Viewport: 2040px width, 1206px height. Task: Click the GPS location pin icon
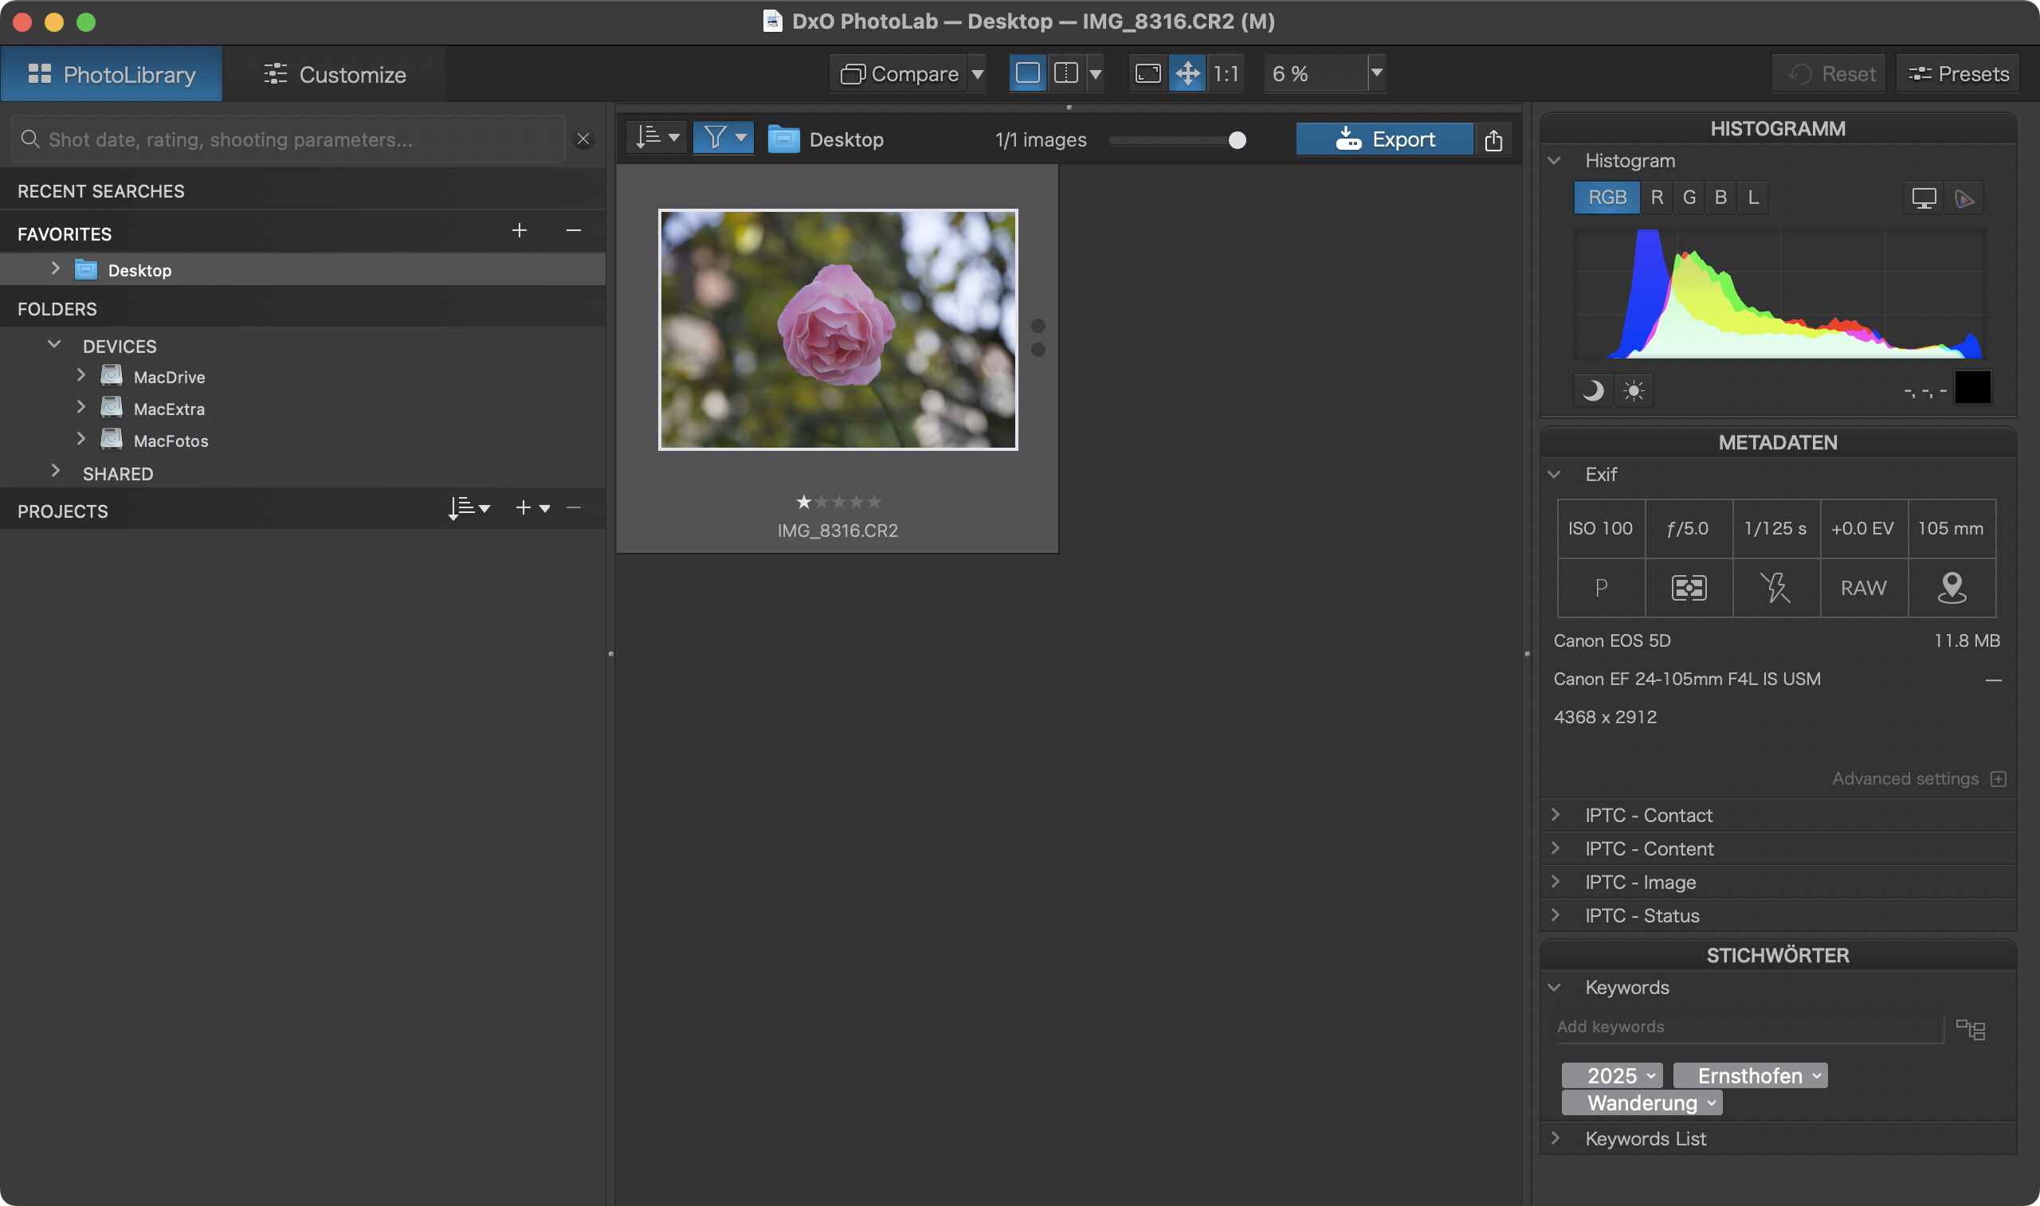click(x=1952, y=588)
